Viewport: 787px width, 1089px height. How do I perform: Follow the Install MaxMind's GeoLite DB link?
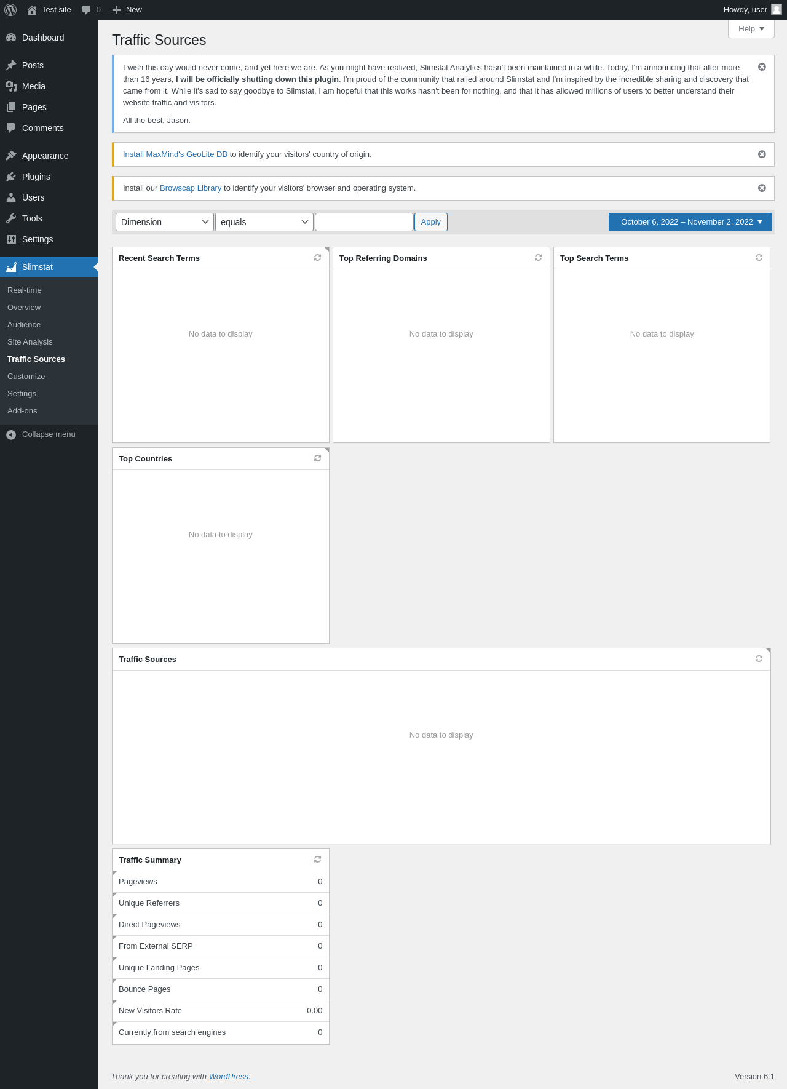[175, 154]
